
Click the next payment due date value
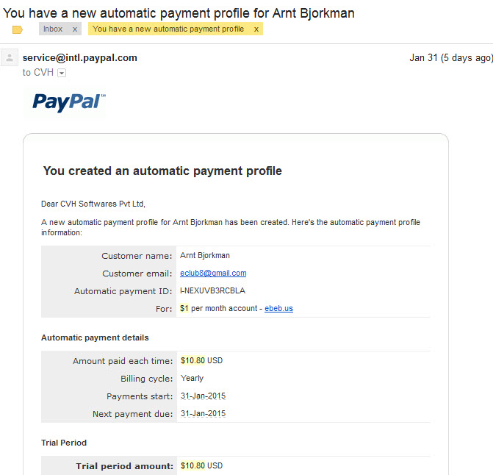[x=203, y=414]
